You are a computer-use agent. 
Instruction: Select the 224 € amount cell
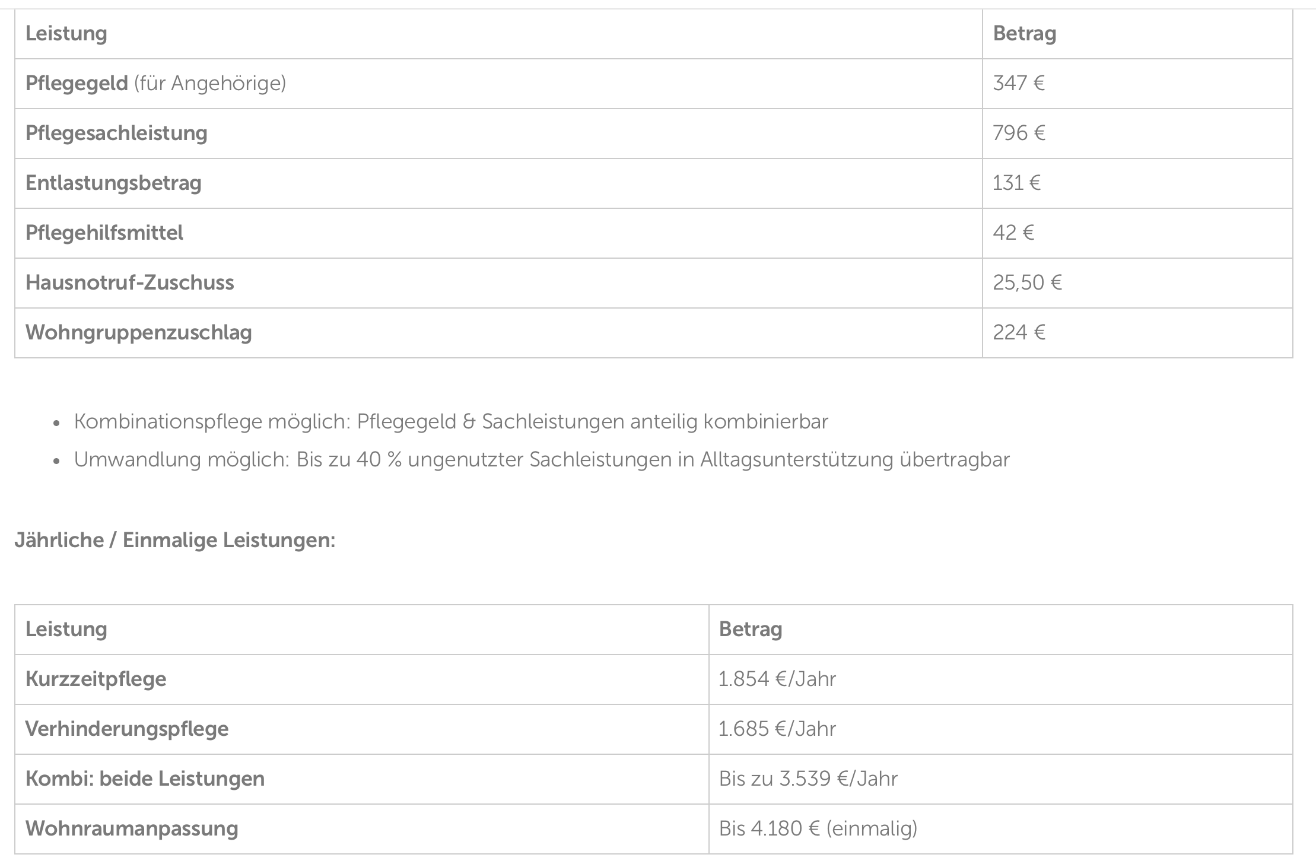pos(1018,332)
